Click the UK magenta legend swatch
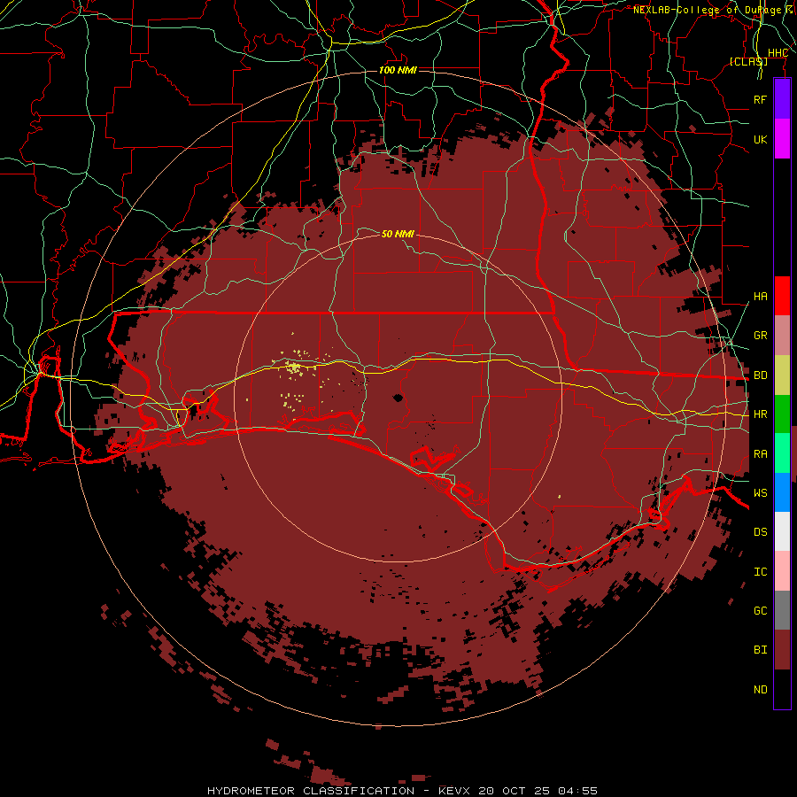The width and height of the screenshot is (797, 797). pyautogui.click(x=782, y=139)
